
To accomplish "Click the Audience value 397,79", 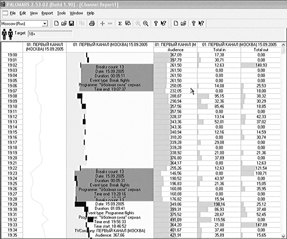I will [176, 60].
